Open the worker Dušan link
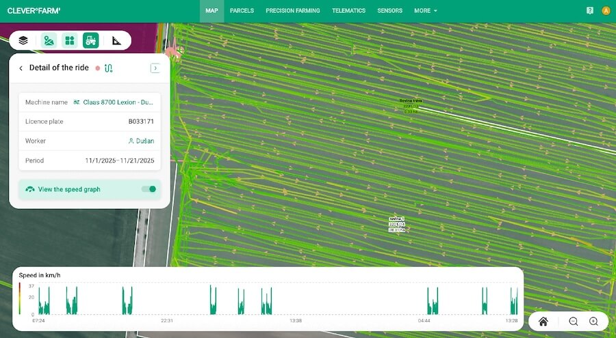 [145, 141]
